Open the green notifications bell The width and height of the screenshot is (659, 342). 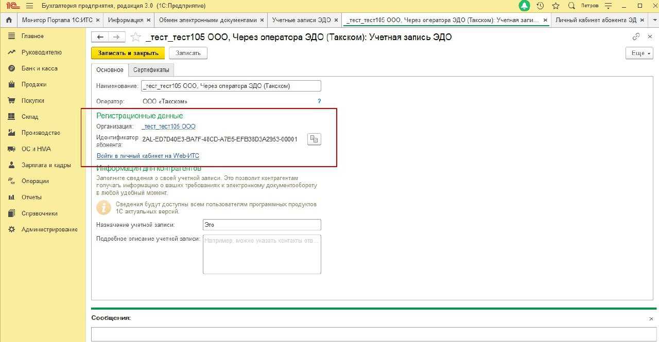525,6
